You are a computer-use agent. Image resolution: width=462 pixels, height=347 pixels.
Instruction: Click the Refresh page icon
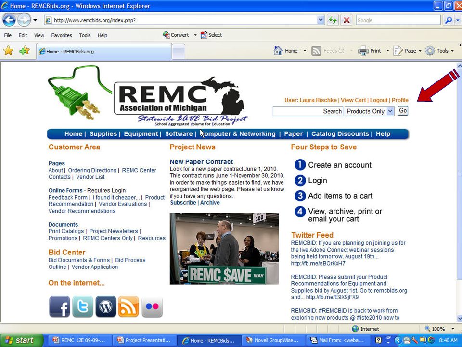pos(333,20)
